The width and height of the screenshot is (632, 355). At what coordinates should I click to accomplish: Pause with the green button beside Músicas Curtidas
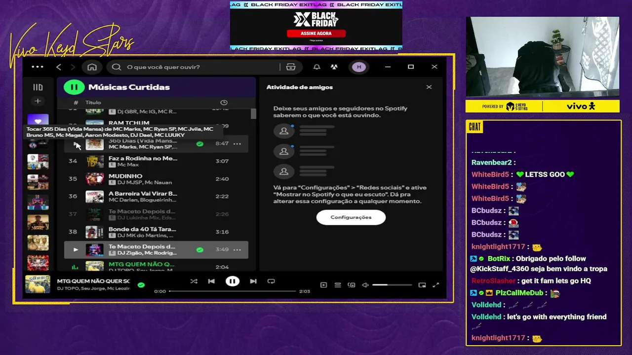point(74,87)
